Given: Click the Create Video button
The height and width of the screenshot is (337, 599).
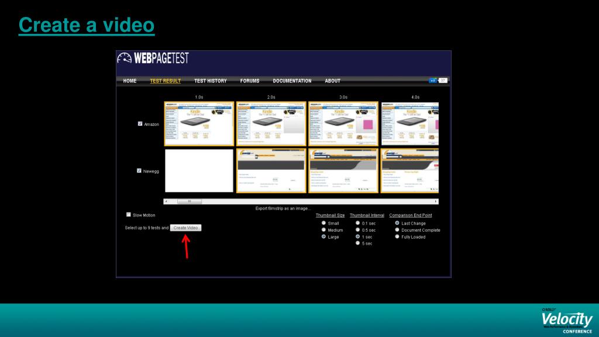Looking at the screenshot, I should [x=185, y=228].
